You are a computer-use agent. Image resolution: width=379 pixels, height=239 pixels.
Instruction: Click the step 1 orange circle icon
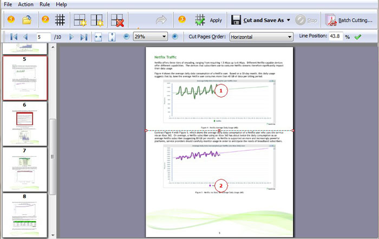coord(11,19)
